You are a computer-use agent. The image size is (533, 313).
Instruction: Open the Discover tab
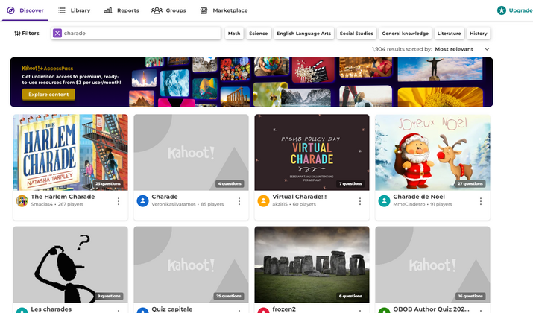[x=25, y=10]
